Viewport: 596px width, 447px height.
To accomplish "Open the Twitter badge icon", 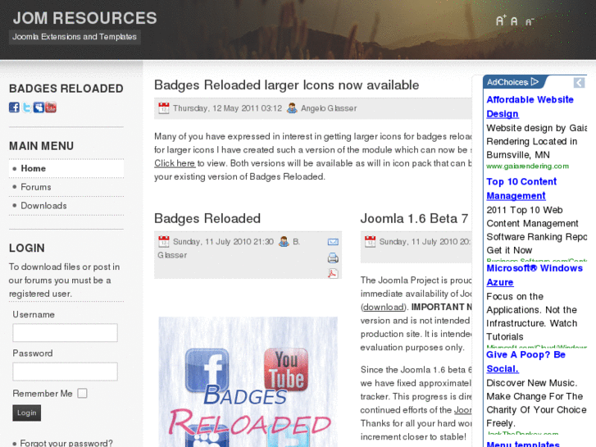I will click(26, 107).
